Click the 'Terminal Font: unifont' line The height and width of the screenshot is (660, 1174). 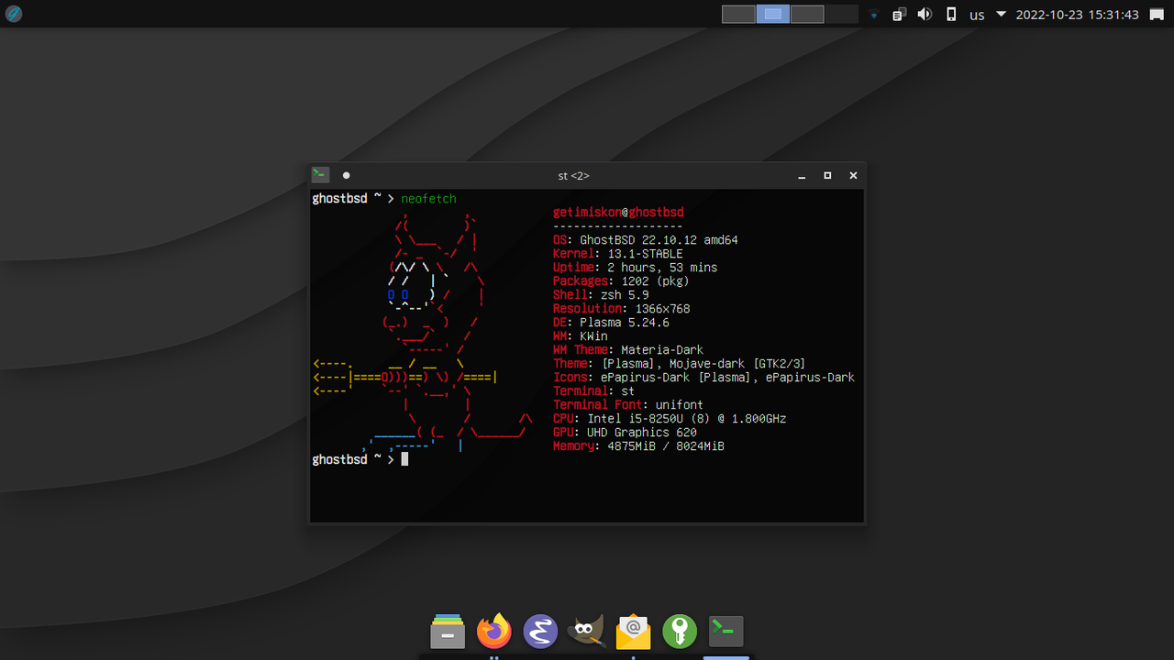point(628,405)
